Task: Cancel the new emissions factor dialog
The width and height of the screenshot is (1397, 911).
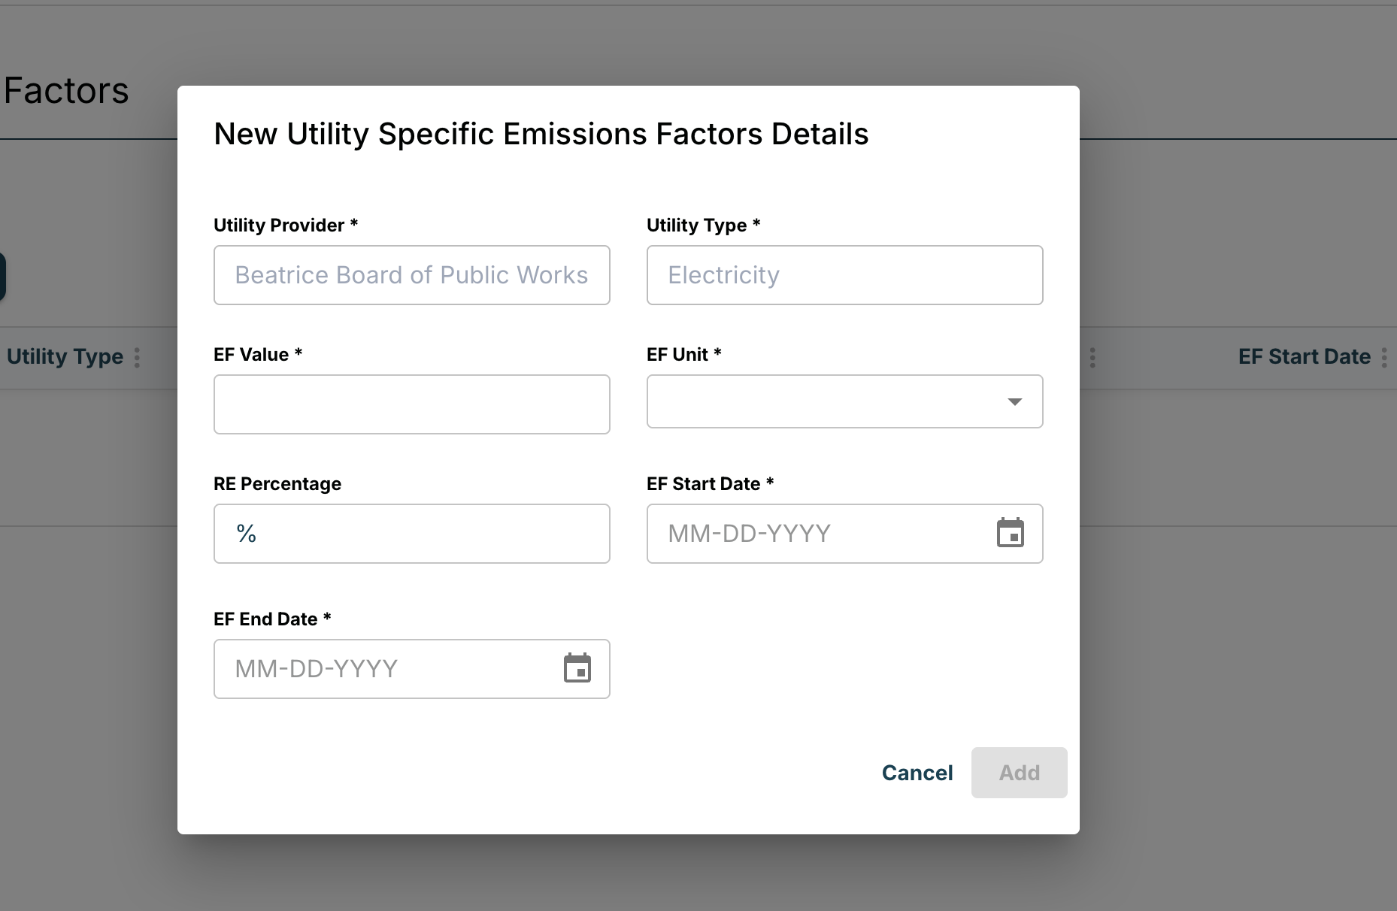Action: [917, 773]
